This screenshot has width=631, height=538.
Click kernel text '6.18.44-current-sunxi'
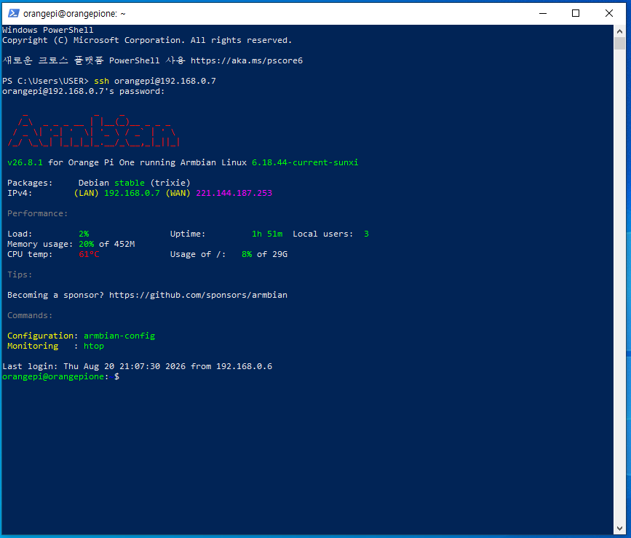[305, 162]
